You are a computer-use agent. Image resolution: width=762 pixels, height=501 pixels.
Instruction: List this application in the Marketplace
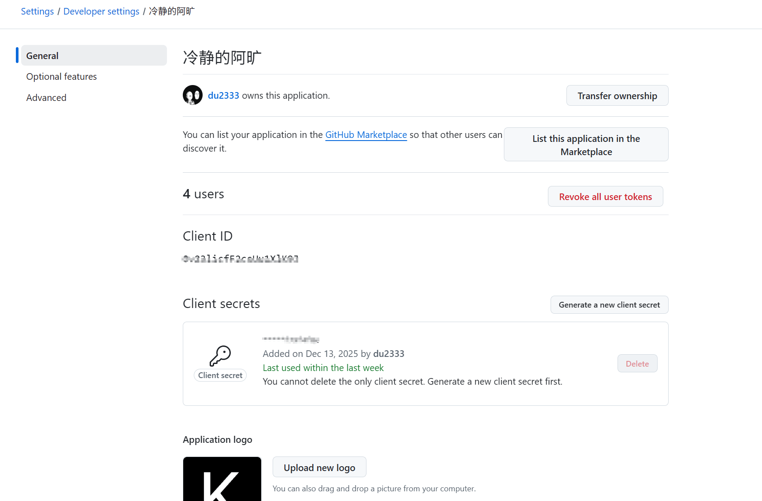[x=586, y=145]
